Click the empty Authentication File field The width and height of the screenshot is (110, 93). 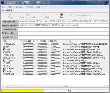point(63,30)
